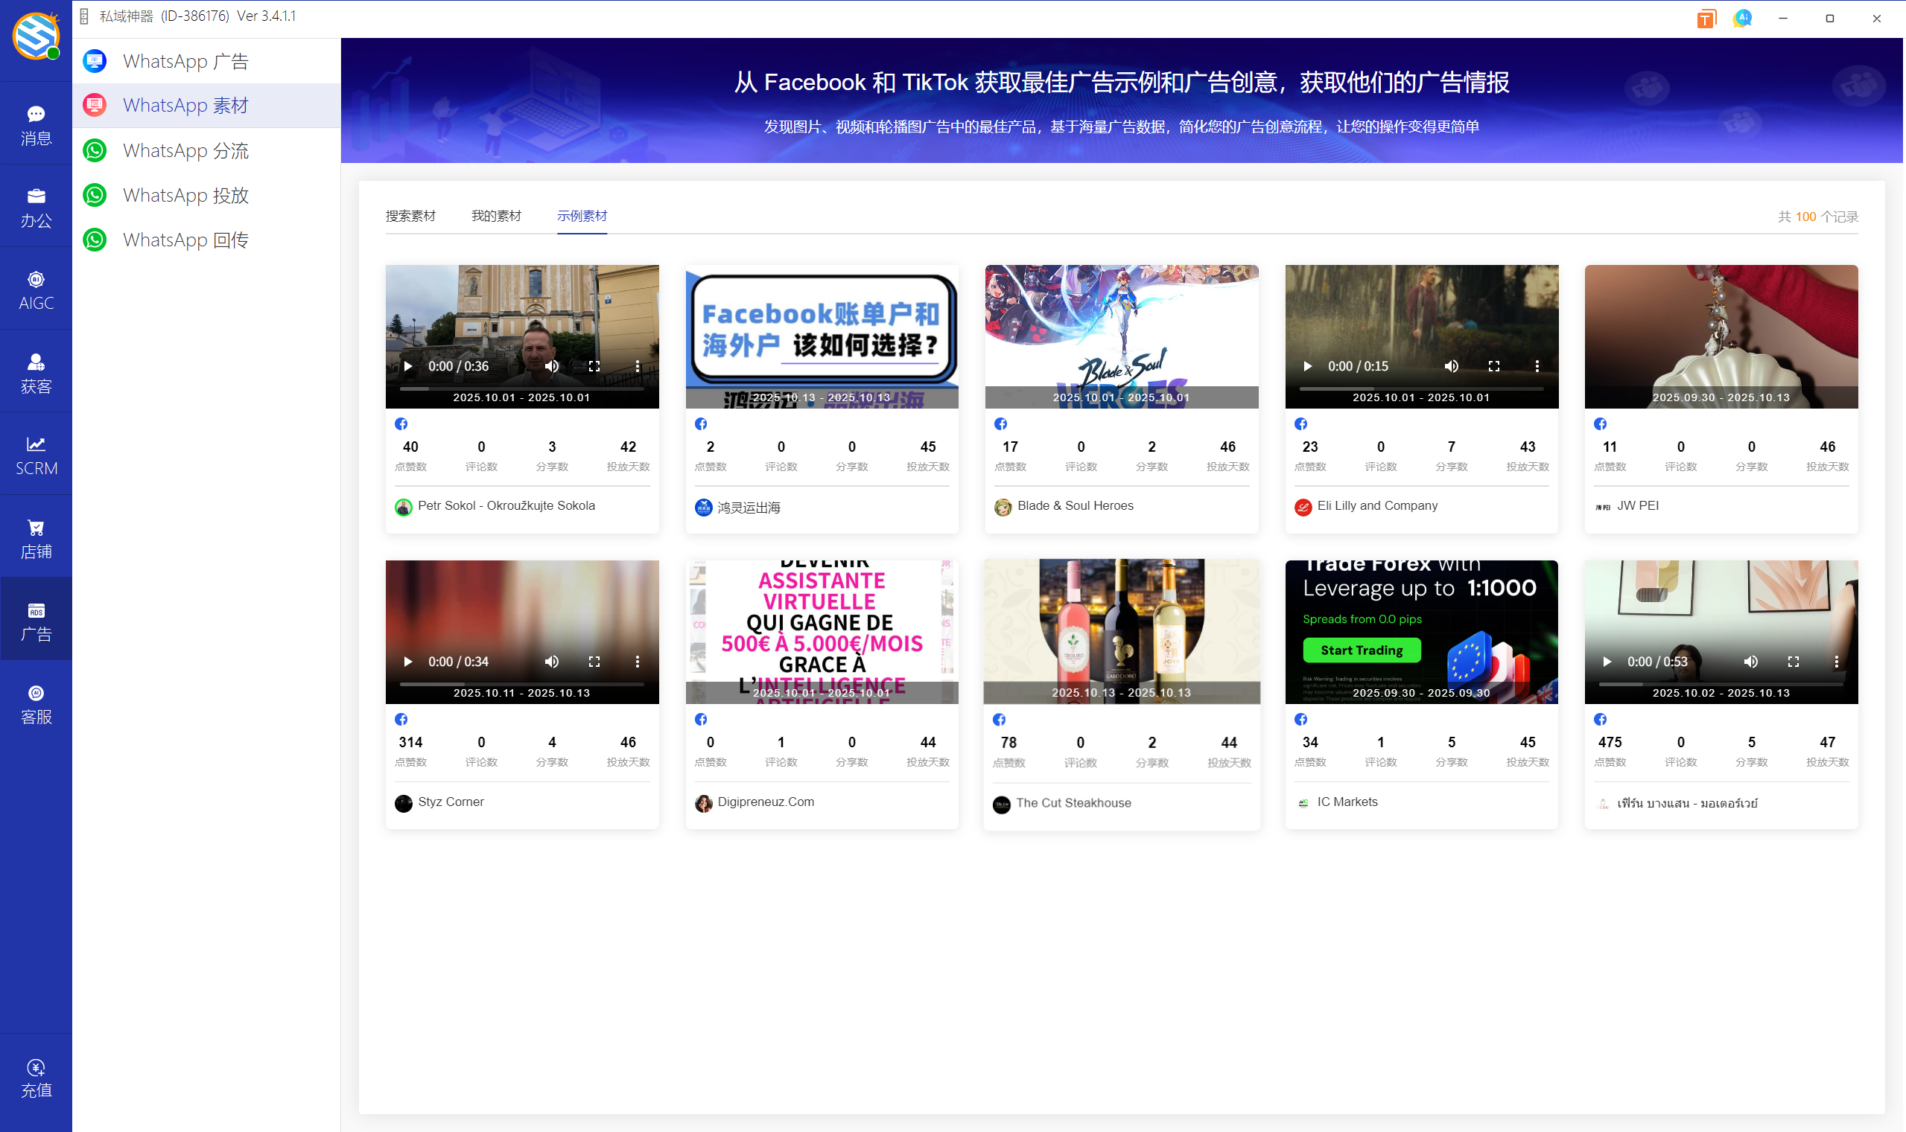Screen dimensions: 1906x1132
Task: Mute the Styz Corner video
Action: [552, 662]
